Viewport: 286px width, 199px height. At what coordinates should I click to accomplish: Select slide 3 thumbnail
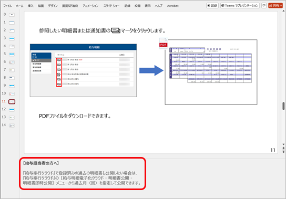tap(12, 38)
